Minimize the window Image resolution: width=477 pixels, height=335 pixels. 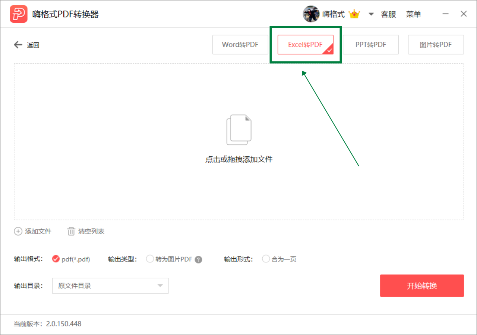pyautogui.click(x=446, y=14)
